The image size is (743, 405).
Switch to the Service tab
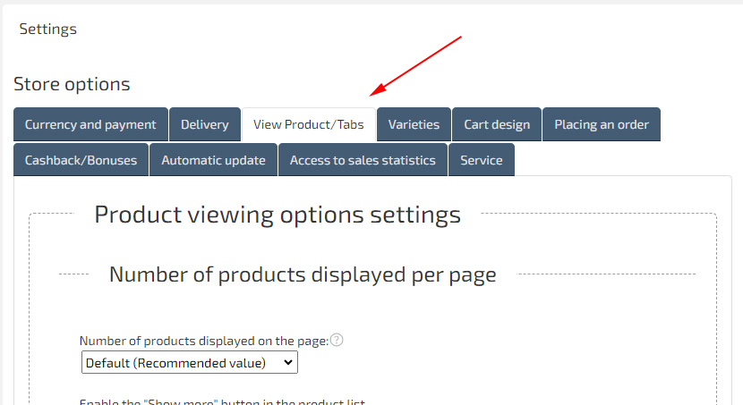point(482,160)
